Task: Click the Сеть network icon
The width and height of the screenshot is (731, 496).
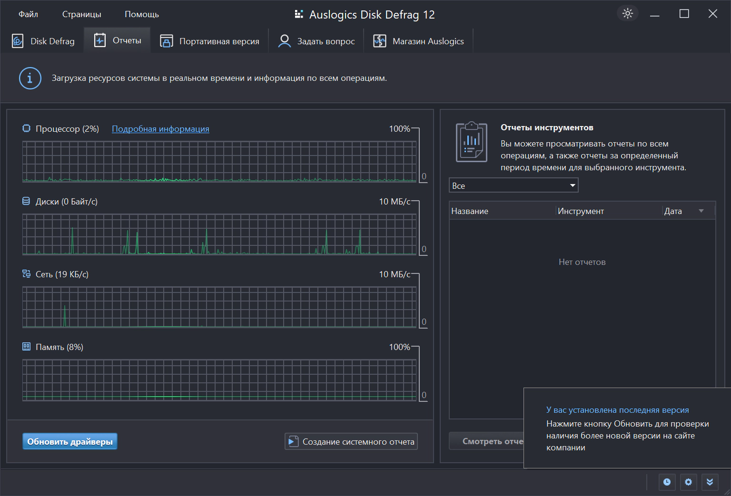Action: pyautogui.click(x=26, y=274)
